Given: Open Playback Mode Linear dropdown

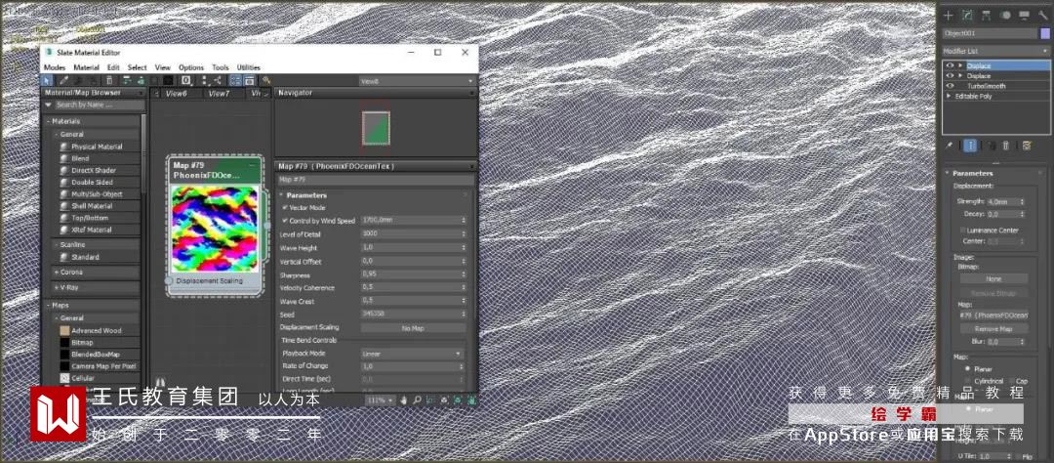Looking at the screenshot, I should click(x=413, y=354).
